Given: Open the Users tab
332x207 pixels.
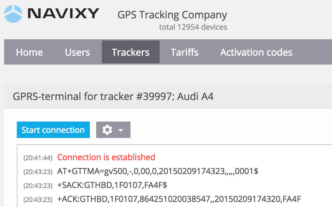Looking at the screenshot, I should coord(77,52).
